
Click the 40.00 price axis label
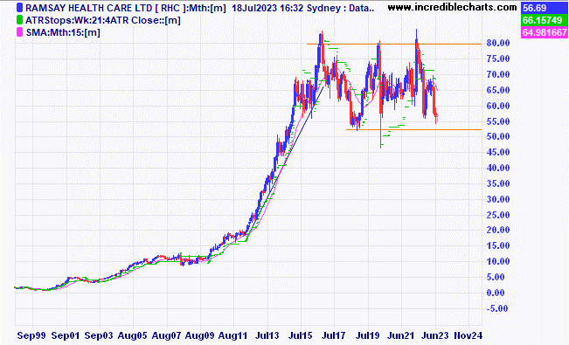(x=498, y=168)
